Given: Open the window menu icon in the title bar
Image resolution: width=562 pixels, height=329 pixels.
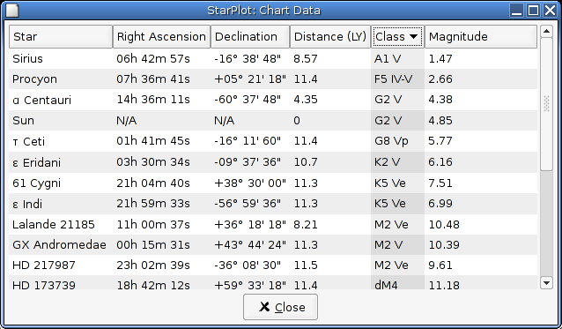Looking at the screenshot, I should pos(11,10).
